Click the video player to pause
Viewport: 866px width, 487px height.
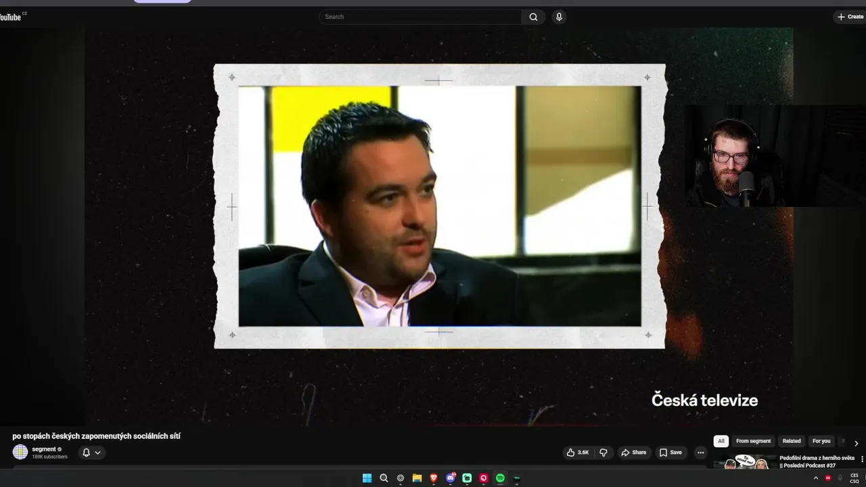(438, 227)
